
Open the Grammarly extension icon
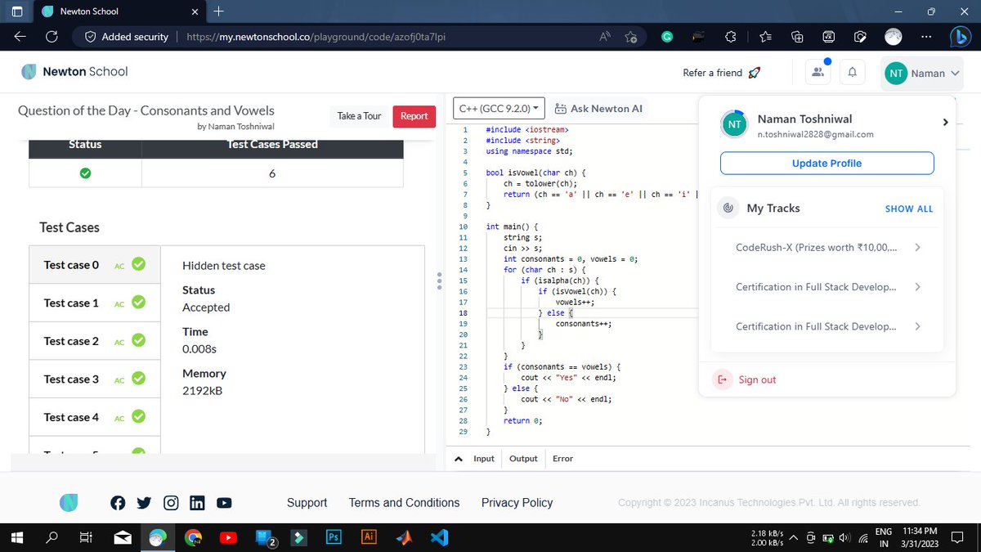667,37
